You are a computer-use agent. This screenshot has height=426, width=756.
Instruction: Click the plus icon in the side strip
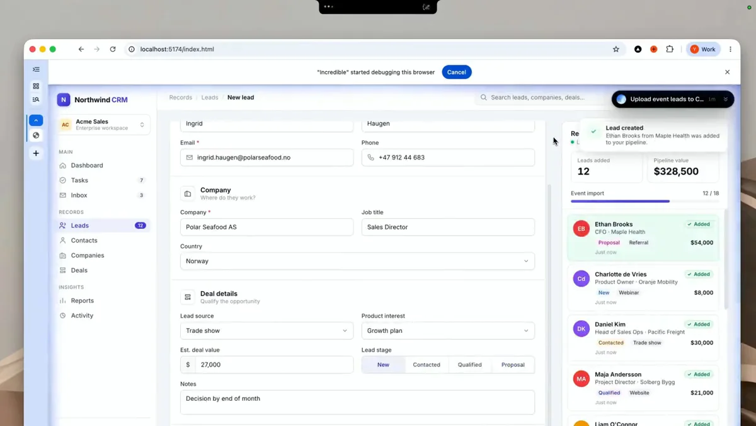[x=36, y=153]
